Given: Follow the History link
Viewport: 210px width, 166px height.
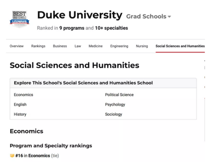Looking at the screenshot, I should click(20, 114).
